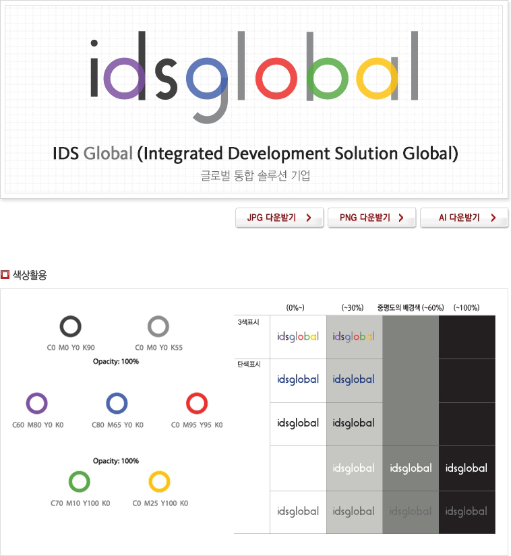Select the green C70 M10 Y100 color ring
The image size is (511, 556).
(x=79, y=482)
